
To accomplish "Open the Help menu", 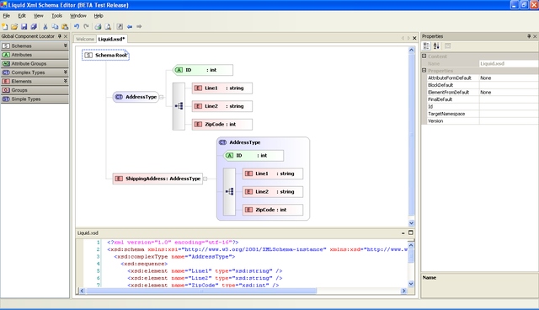I will pyautogui.click(x=99, y=16).
